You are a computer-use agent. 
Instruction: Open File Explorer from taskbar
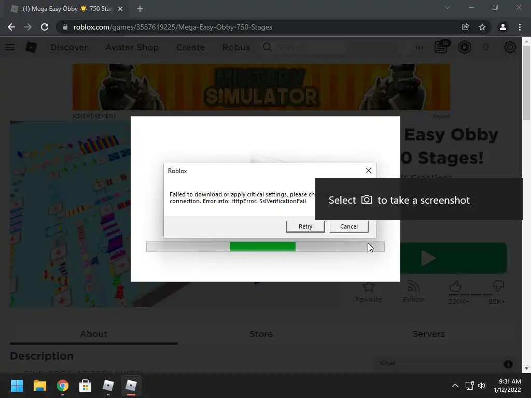pyautogui.click(x=39, y=386)
